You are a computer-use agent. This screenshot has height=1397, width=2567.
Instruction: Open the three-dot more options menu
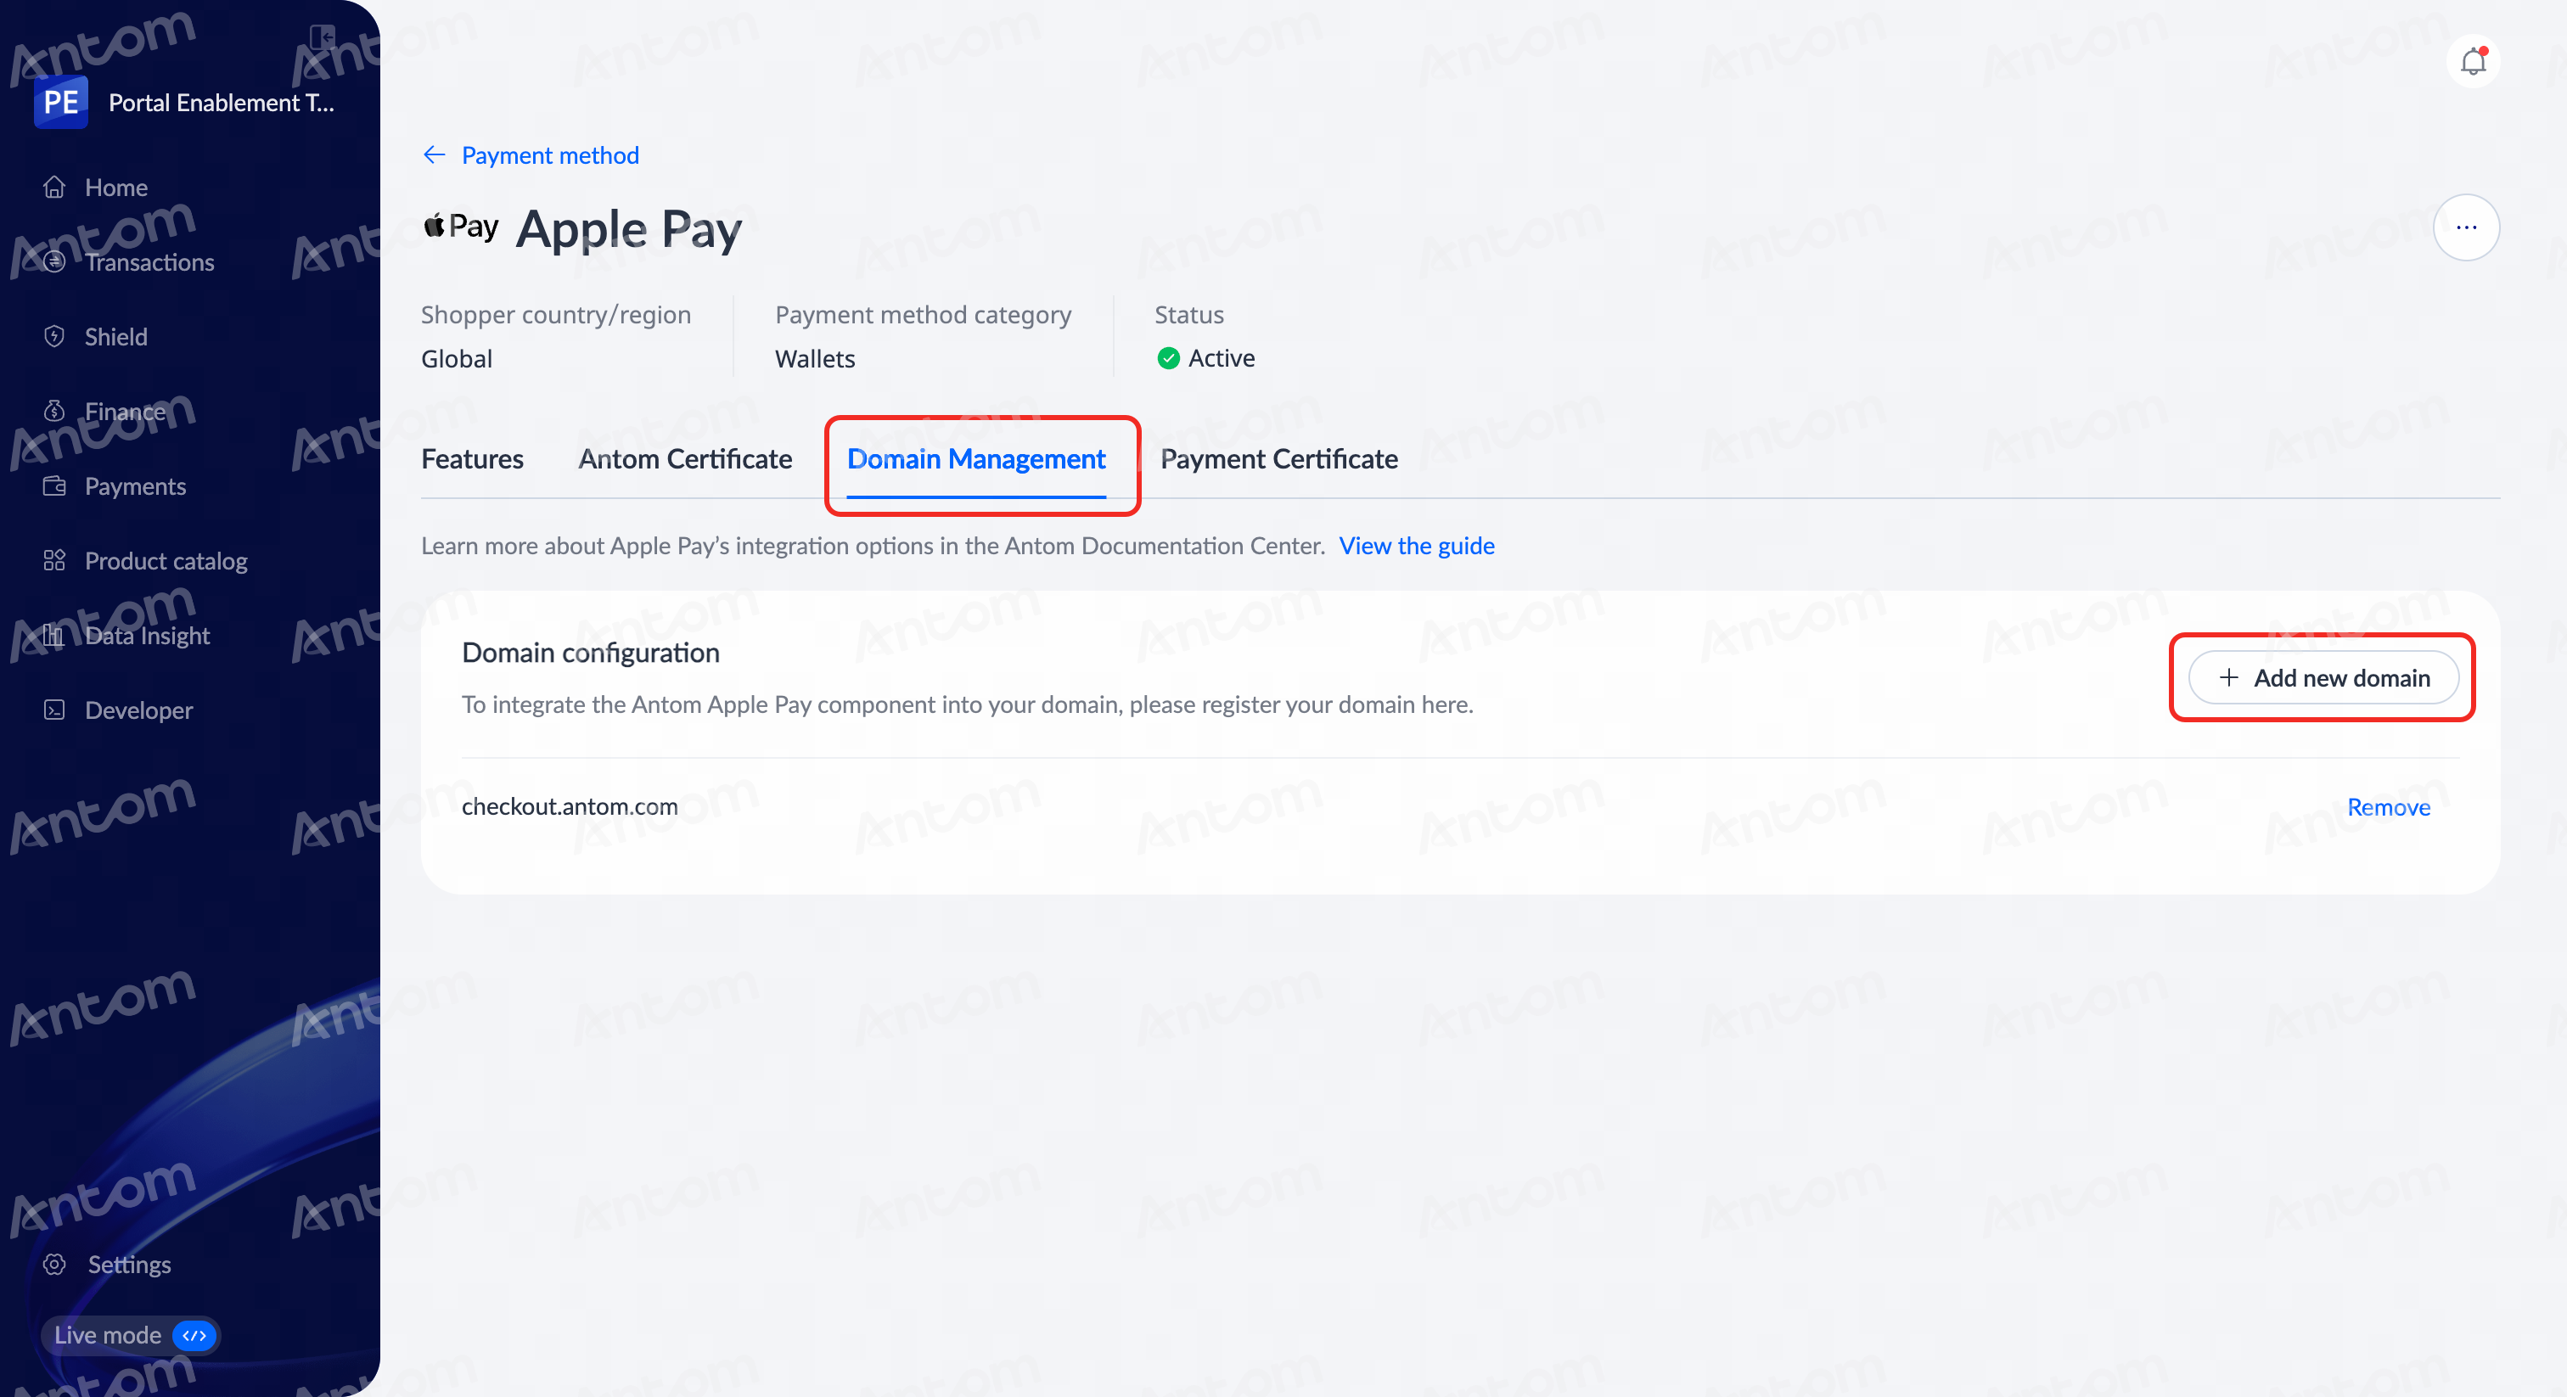point(2466,227)
